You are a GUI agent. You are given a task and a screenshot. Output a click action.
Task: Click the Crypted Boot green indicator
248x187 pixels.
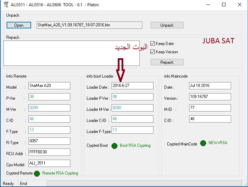coord(114,146)
